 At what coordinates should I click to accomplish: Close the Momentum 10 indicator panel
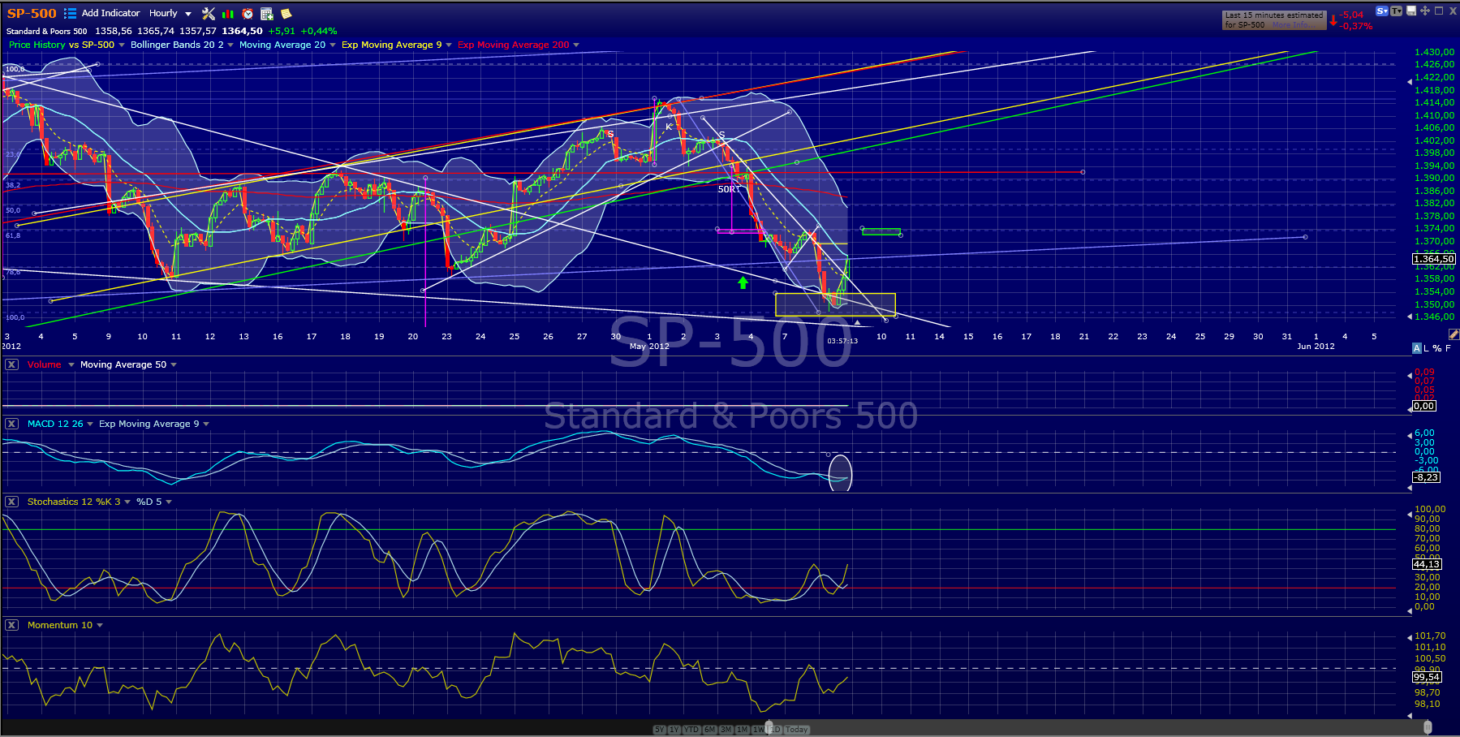12,625
